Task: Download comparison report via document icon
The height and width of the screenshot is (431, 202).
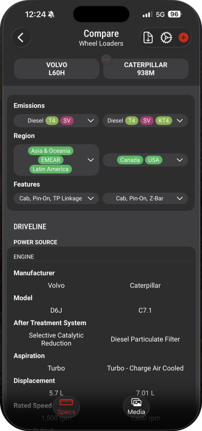Action: pyautogui.click(x=148, y=37)
